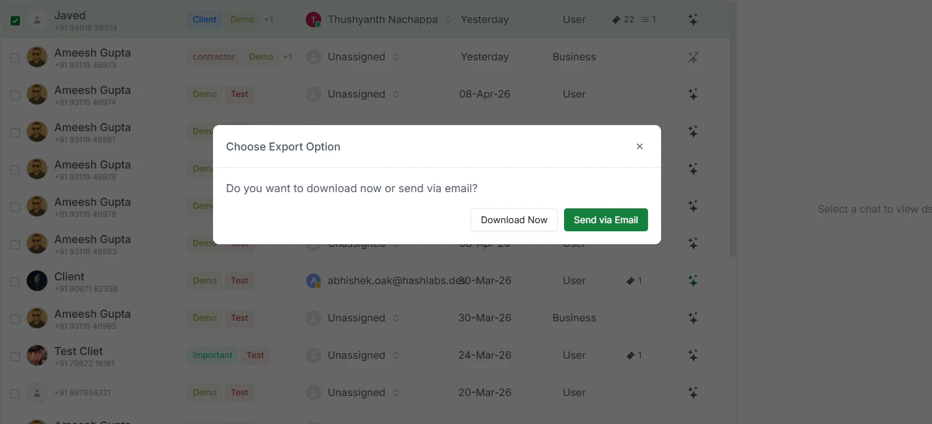Click the placeholder avatar for +91 987654321
The width and height of the screenshot is (932, 424).
[x=37, y=393]
